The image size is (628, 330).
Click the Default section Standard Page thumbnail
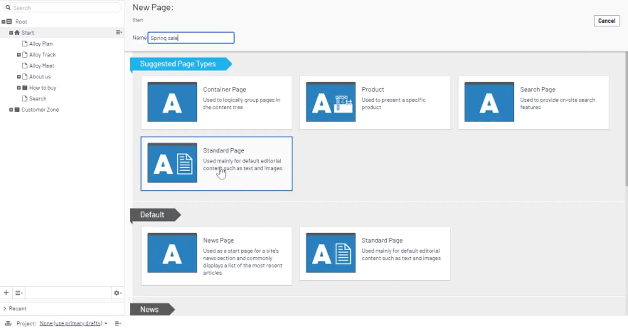click(331, 253)
